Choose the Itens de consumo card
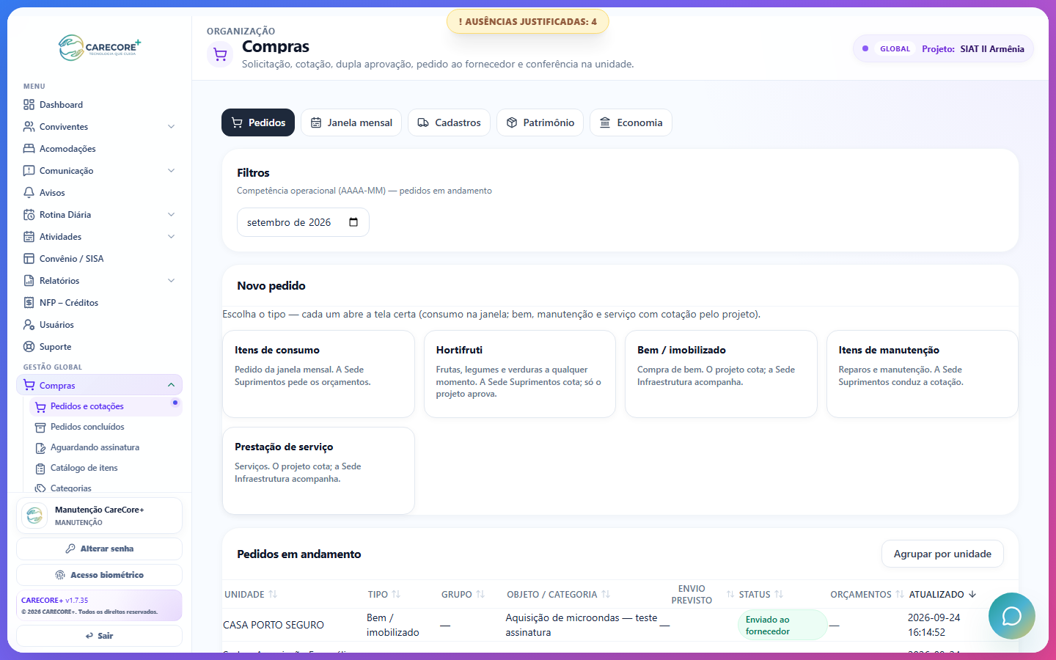 pyautogui.click(x=318, y=374)
